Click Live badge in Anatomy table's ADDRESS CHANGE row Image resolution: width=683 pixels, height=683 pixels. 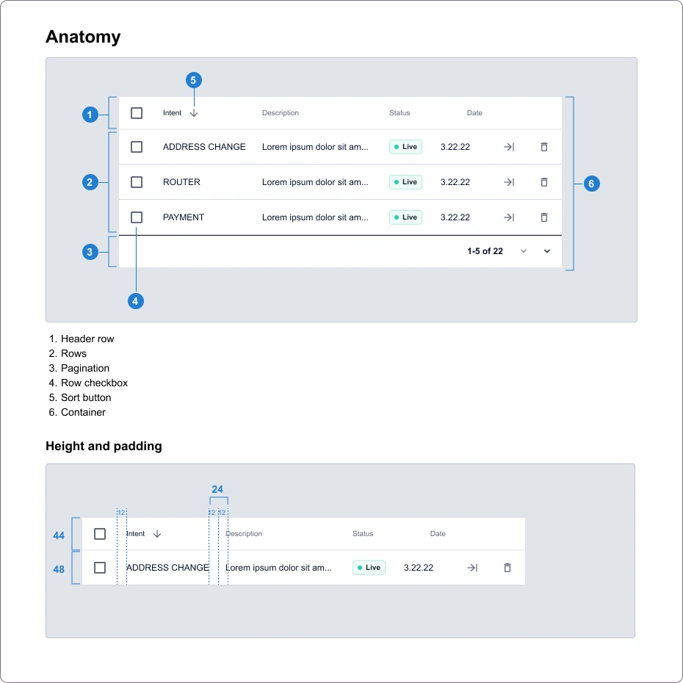click(x=405, y=147)
